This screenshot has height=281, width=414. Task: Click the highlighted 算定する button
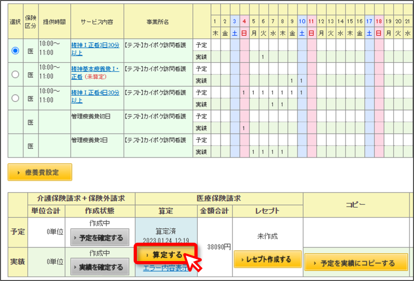click(166, 255)
